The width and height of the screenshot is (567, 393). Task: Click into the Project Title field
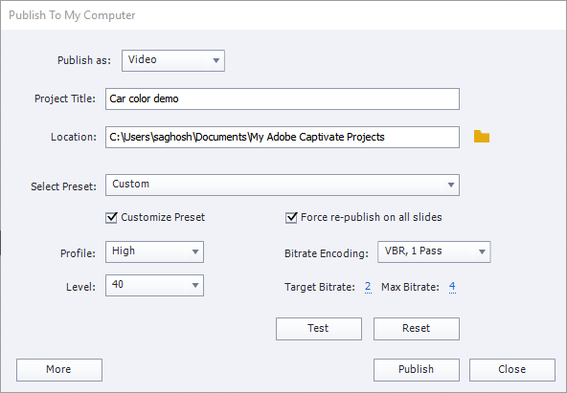tap(283, 98)
